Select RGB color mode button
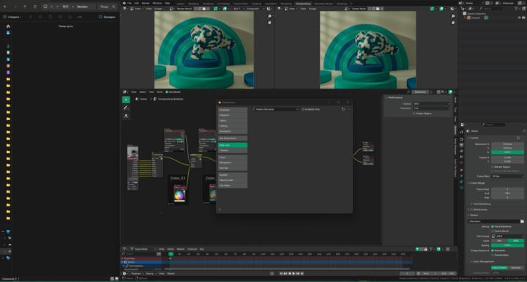Screen dimensions: 527x282 [516, 241]
